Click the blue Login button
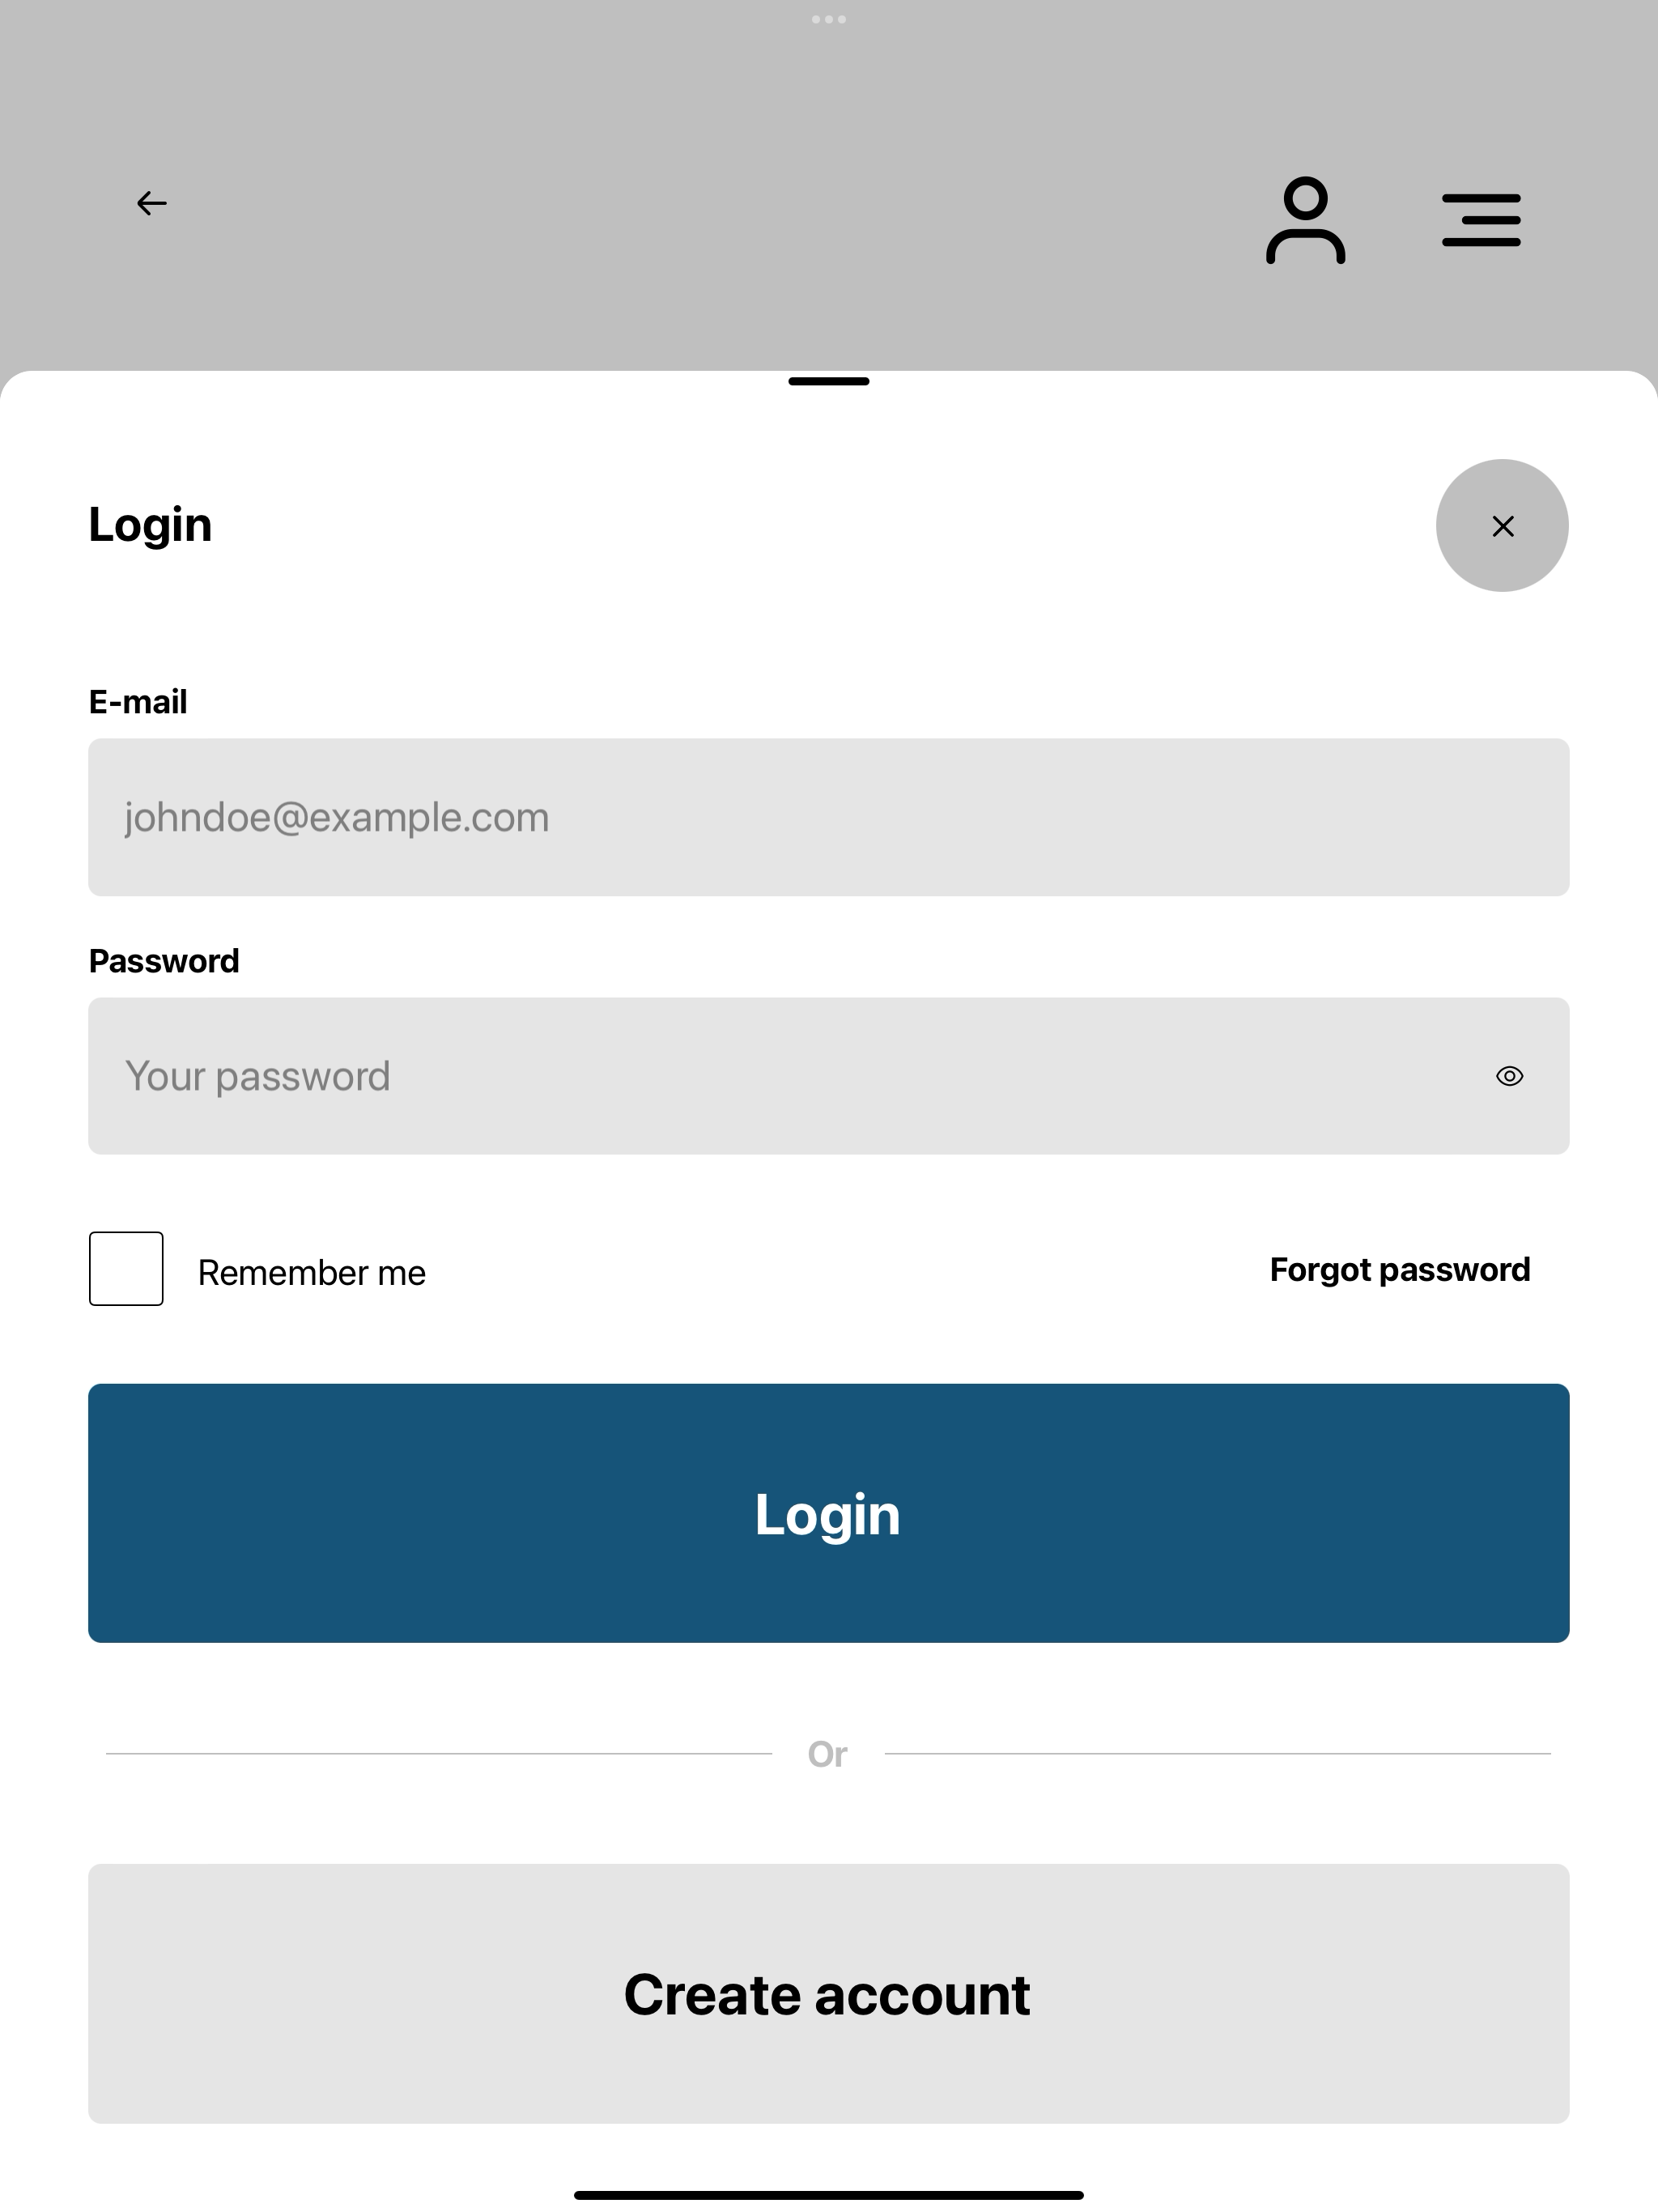 [x=829, y=1513]
